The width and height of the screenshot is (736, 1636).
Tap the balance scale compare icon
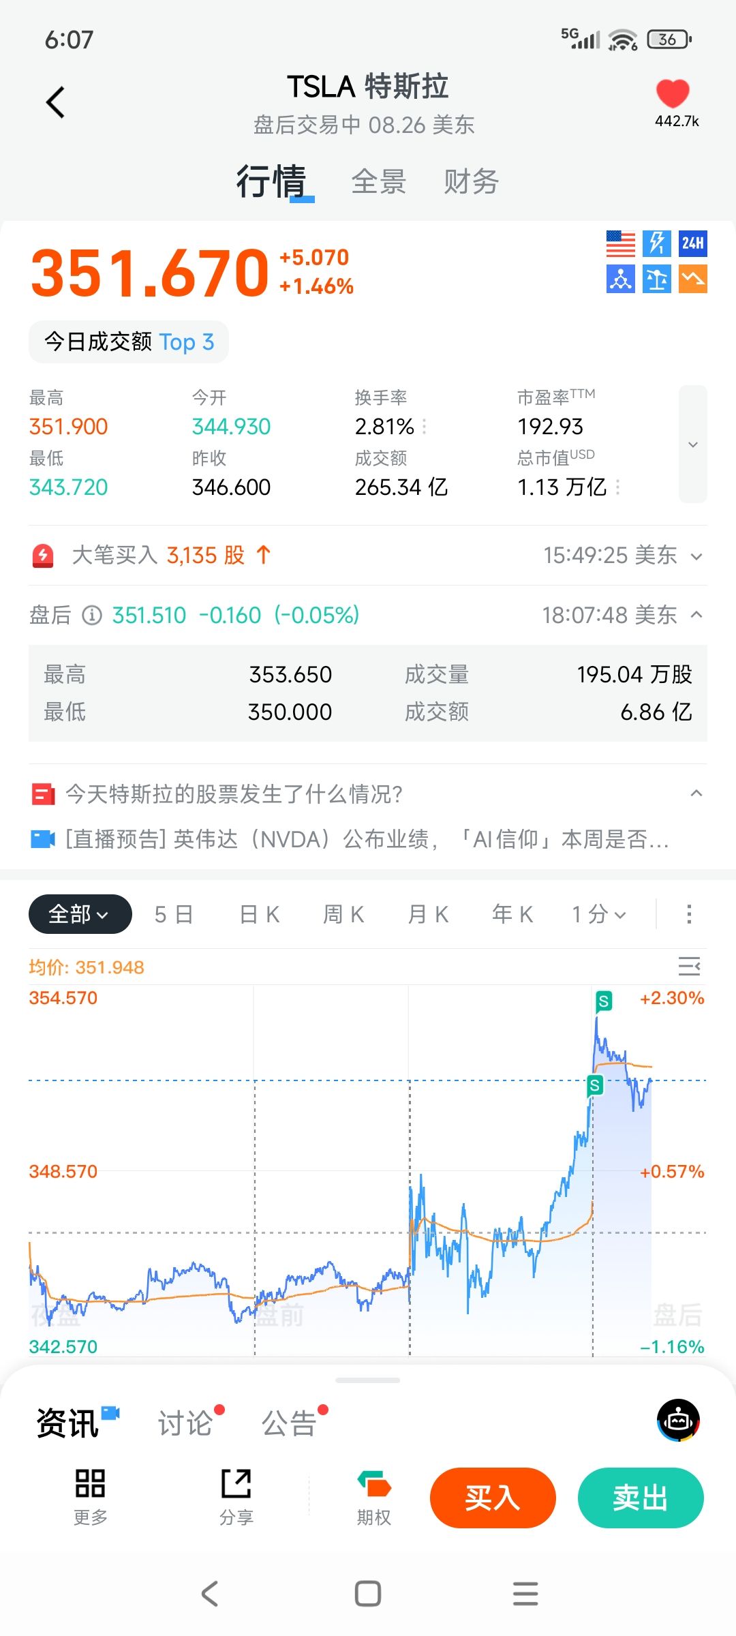click(x=657, y=279)
